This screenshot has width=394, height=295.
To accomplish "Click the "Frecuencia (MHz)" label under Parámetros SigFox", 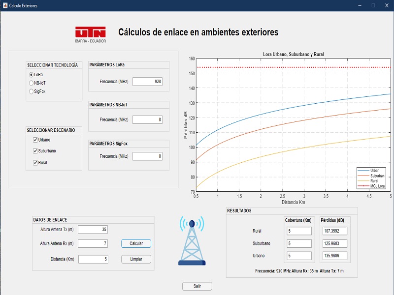I will click(x=114, y=156).
